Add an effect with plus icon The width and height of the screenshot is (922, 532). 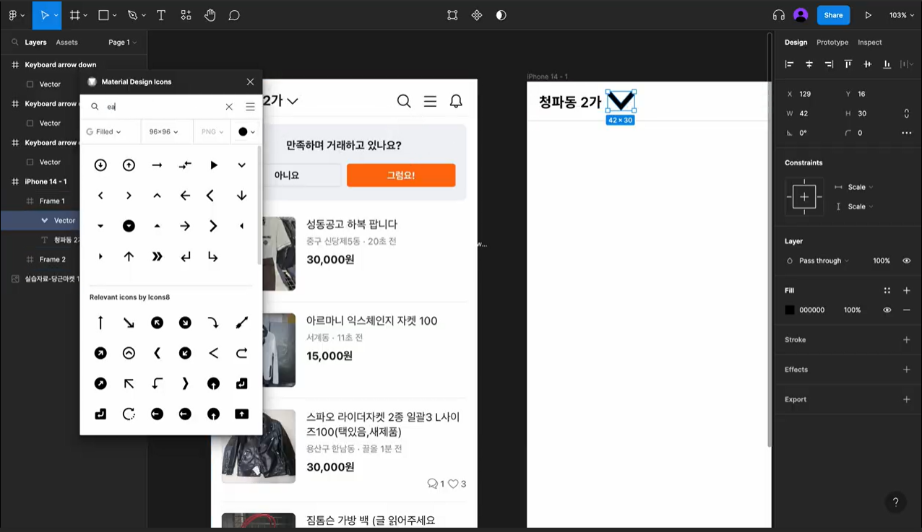[906, 370]
